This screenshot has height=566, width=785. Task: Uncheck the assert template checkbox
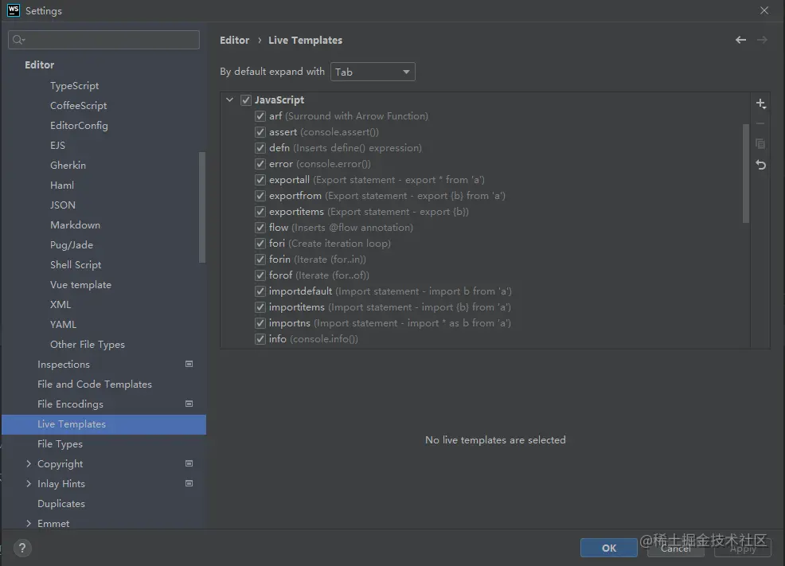(260, 132)
